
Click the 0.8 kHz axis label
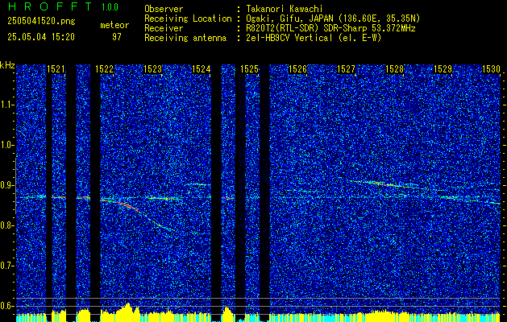tap(7, 225)
